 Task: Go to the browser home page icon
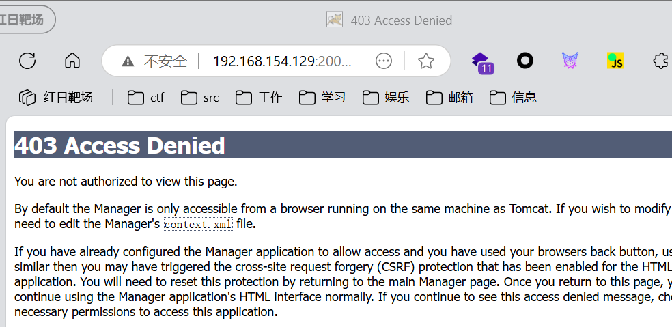click(x=72, y=61)
